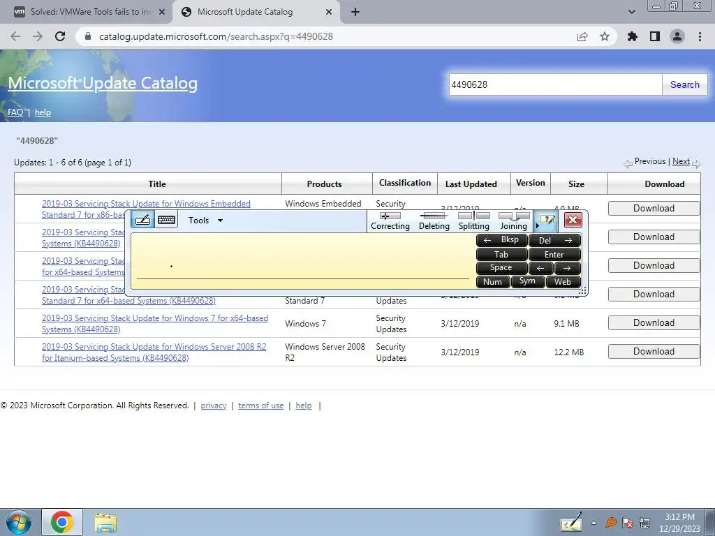Click the Del key
Screen dimensions: 715x536
click(x=554, y=240)
